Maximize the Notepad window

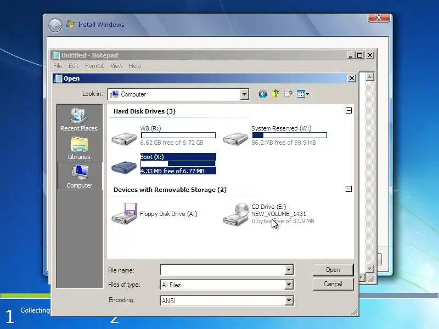(x=360, y=55)
